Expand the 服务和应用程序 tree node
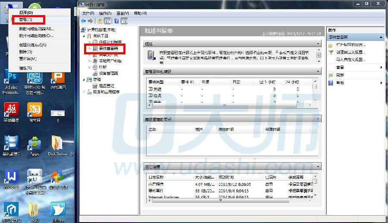The image size is (388, 223). tap(84, 92)
